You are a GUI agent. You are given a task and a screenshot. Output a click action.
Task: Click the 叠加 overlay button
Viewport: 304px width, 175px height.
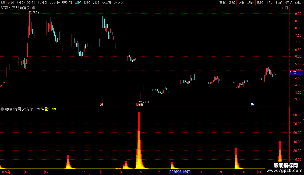pyautogui.click(x=232, y=2)
